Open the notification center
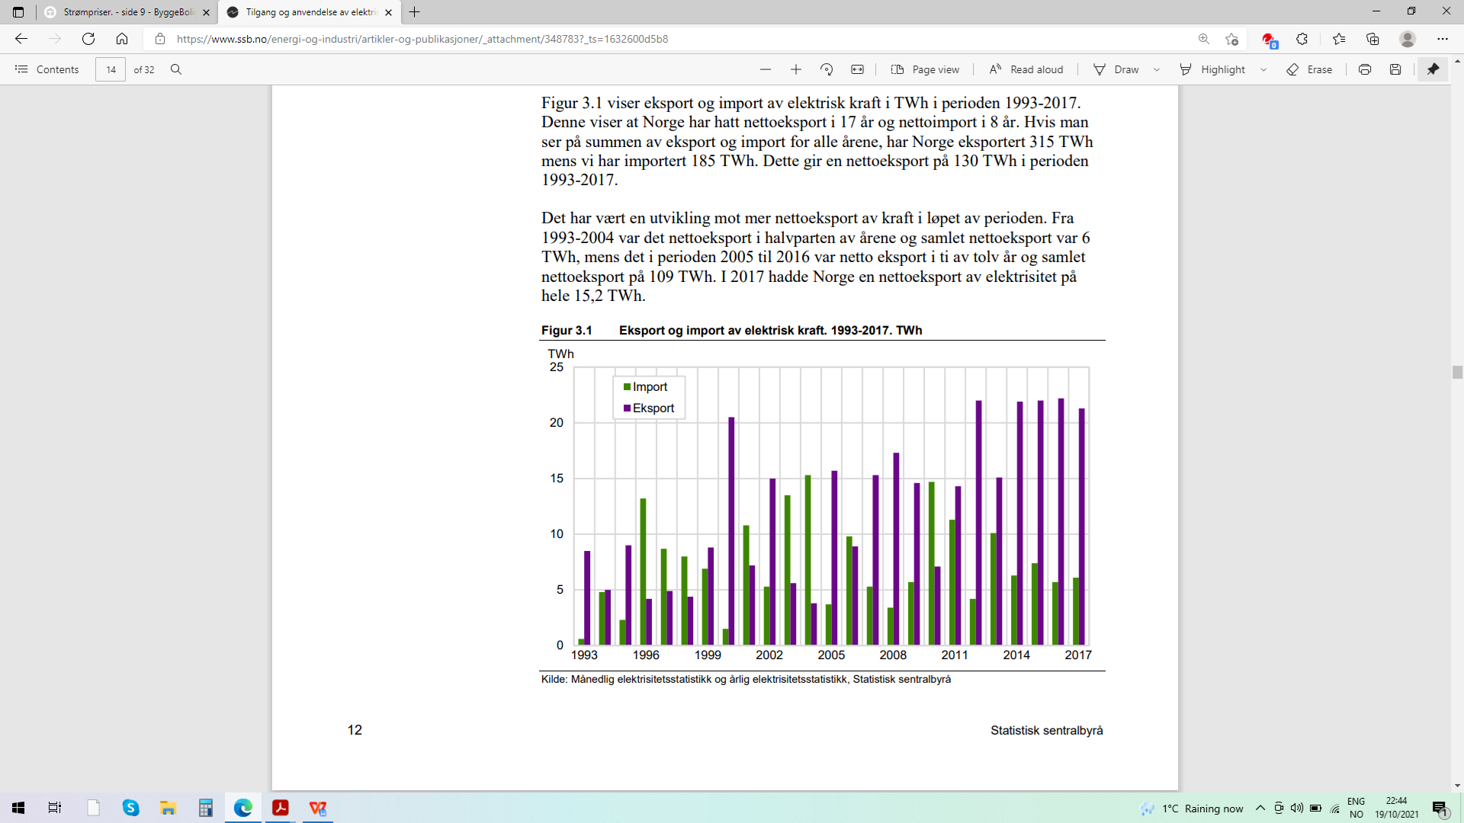 click(1440, 808)
